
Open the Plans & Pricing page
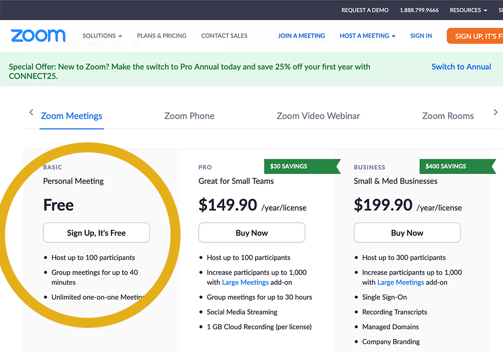tap(161, 36)
